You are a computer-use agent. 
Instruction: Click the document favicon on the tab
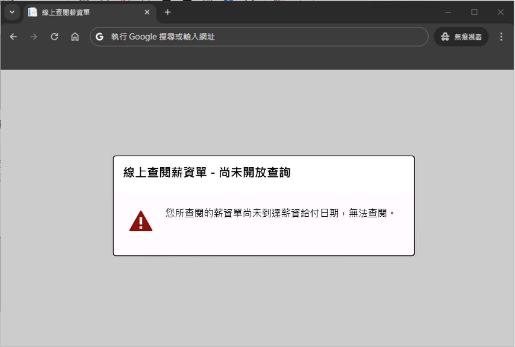coord(33,12)
